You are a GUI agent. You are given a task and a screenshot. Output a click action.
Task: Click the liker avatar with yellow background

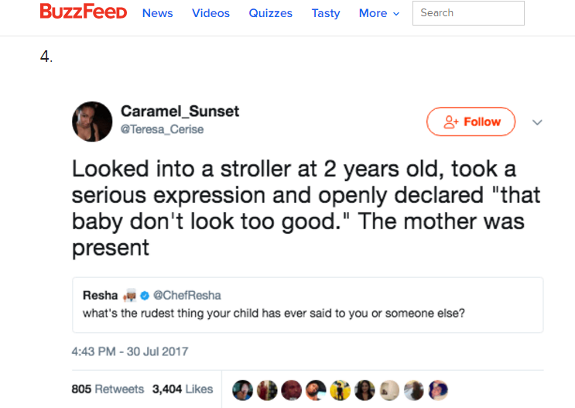341,390
